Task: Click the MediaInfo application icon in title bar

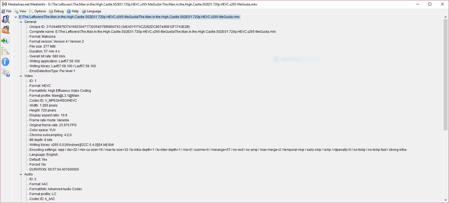Action: (x=4, y=4)
